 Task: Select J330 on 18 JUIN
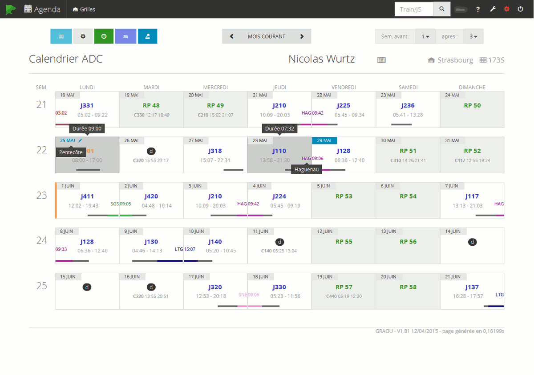(x=279, y=287)
